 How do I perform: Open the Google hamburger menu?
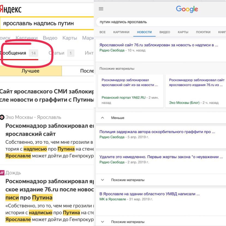click(x=101, y=9)
